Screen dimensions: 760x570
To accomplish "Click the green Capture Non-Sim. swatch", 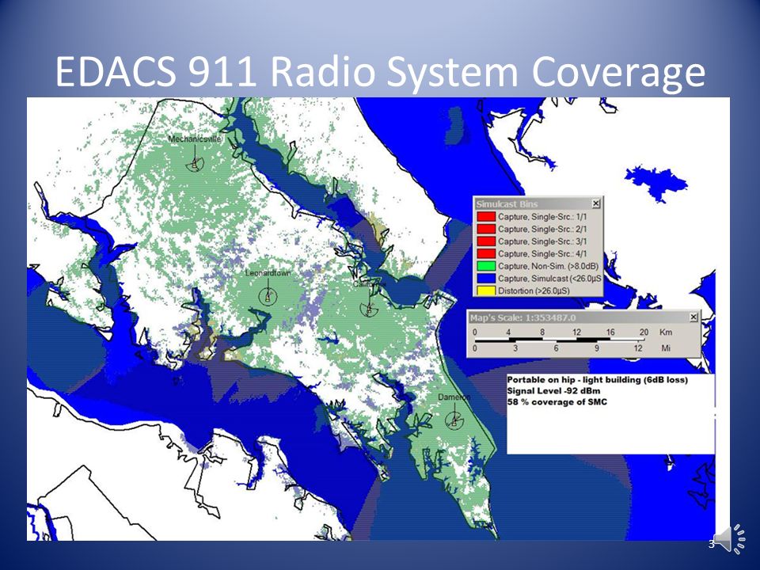I will point(485,266).
